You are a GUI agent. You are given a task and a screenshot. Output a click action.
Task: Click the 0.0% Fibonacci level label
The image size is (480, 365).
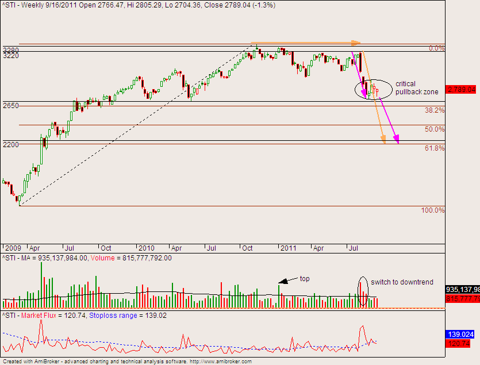point(437,49)
